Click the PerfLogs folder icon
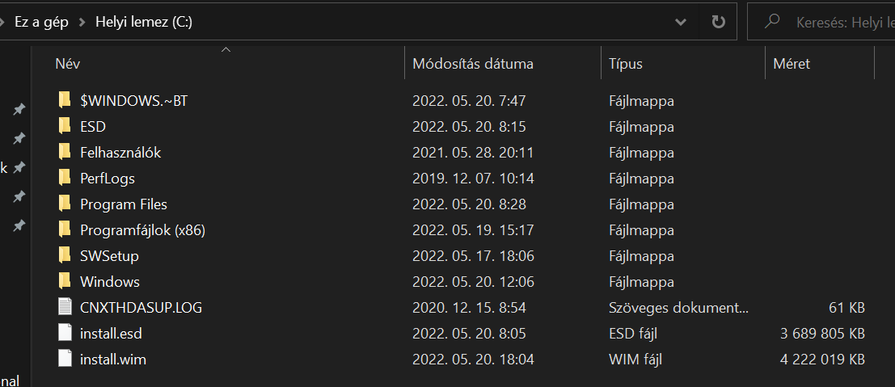895x387 pixels. 65,178
